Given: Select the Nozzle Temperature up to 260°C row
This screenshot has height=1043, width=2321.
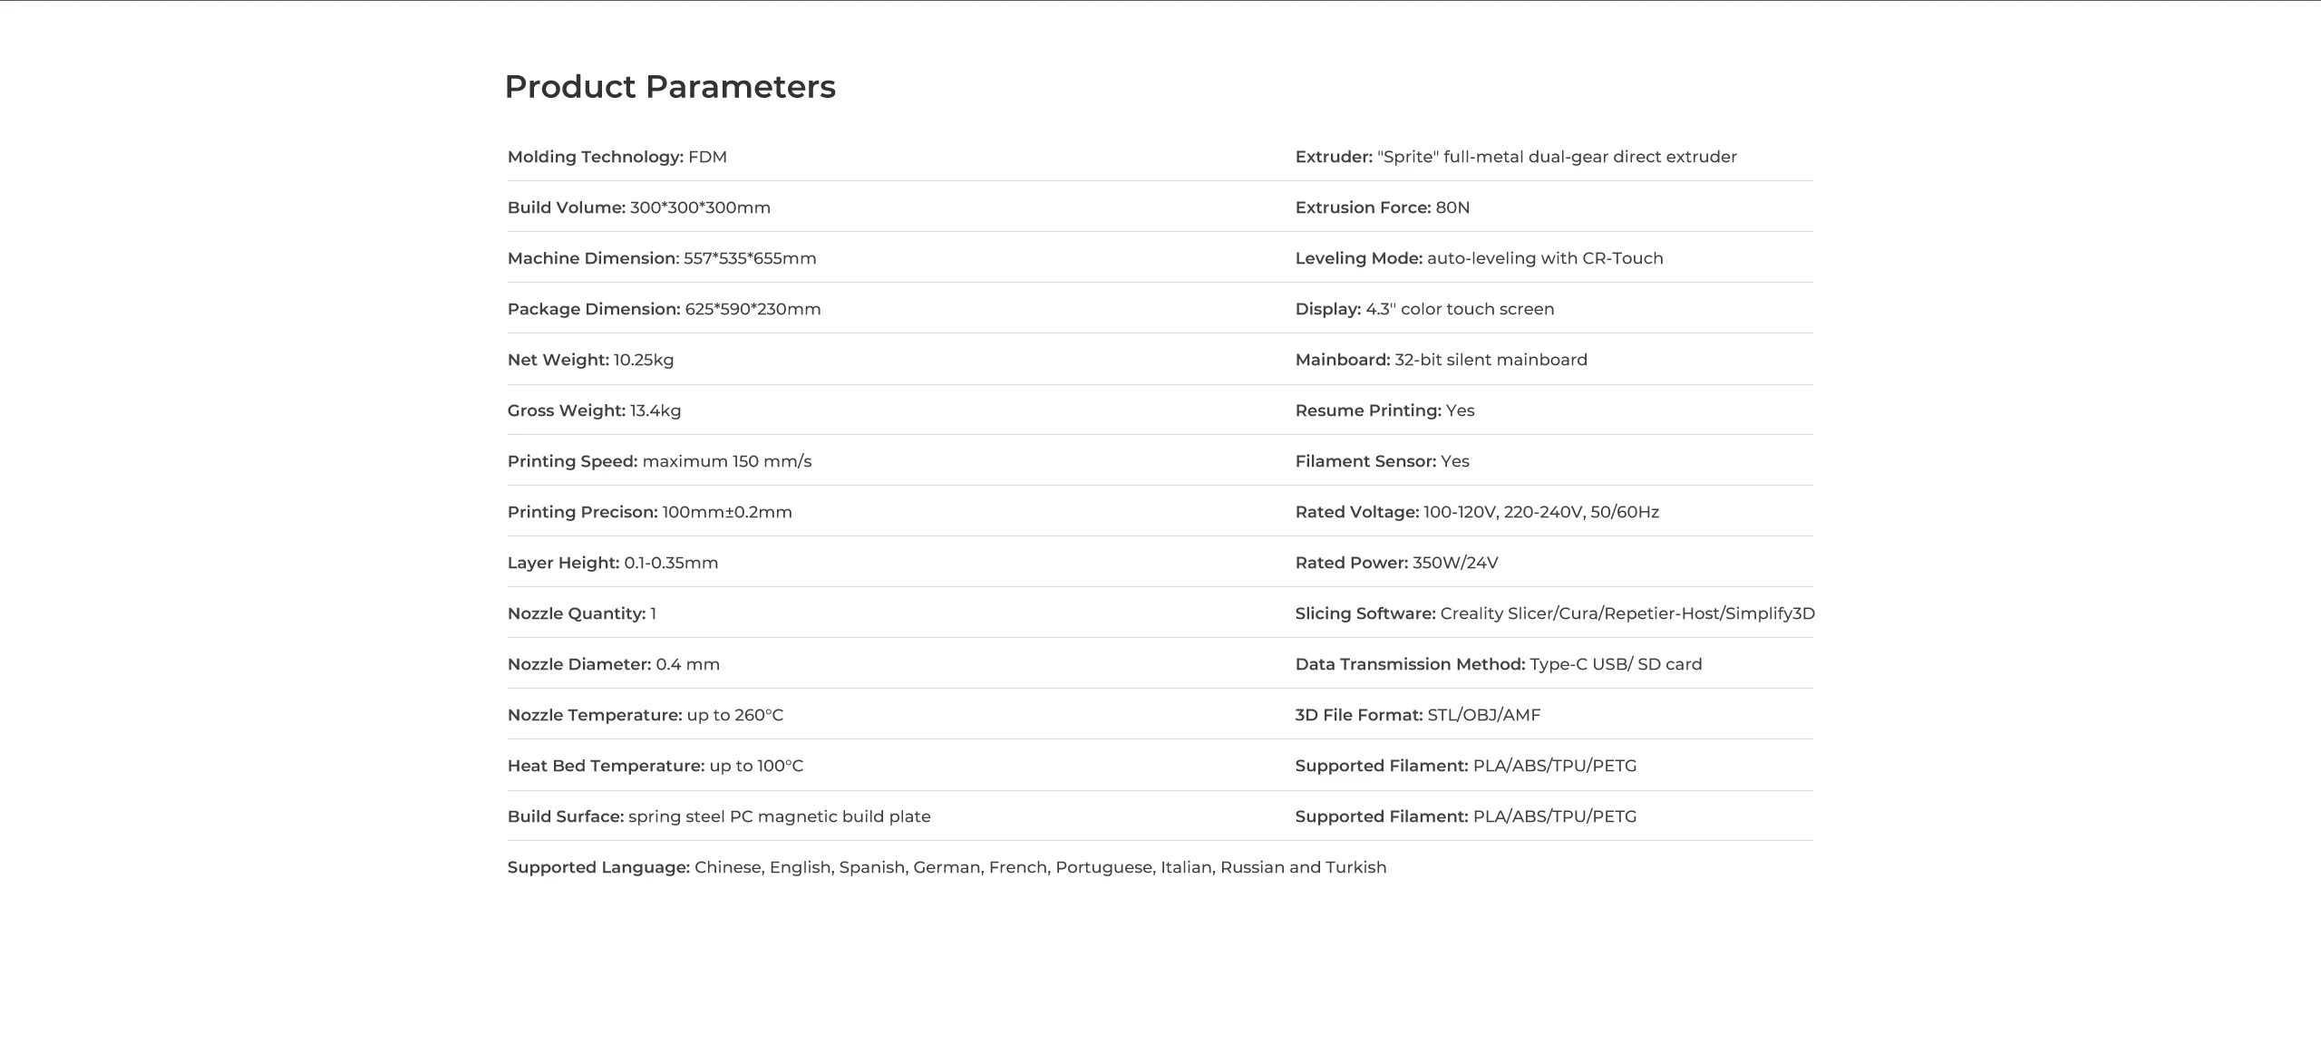Looking at the screenshot, I should point(645,715).
